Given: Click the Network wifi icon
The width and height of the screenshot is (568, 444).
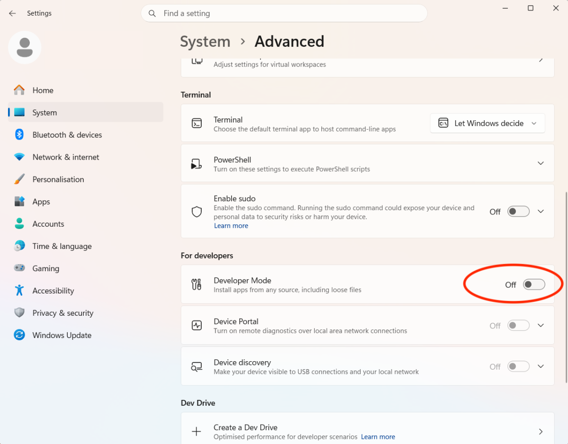Looking at the screenshot, I should [19, 157].
